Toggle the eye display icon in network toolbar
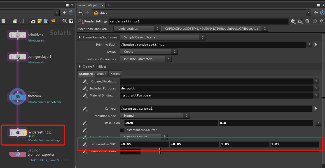The height and width of the screenshot is (168, 325). coord(71,21)
